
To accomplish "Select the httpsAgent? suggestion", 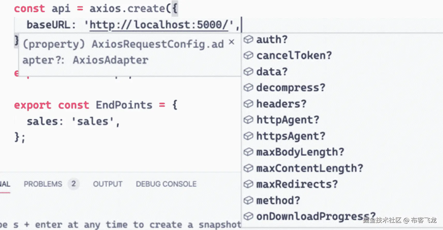I will (290, 136).
